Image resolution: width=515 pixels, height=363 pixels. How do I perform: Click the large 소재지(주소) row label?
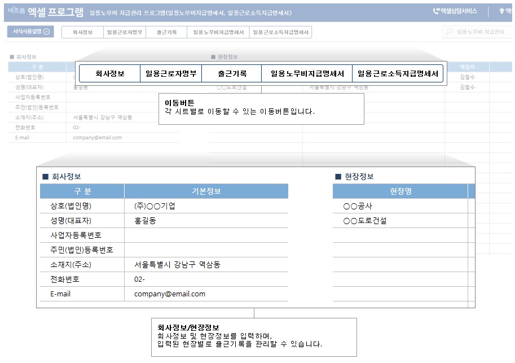[71, 265]
